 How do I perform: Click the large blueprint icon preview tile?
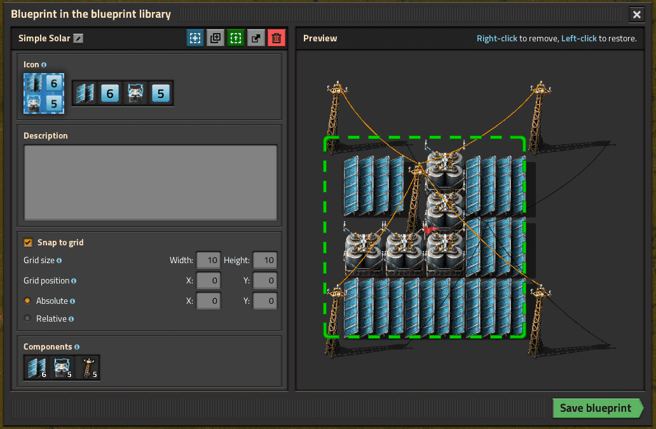(44, 93)
